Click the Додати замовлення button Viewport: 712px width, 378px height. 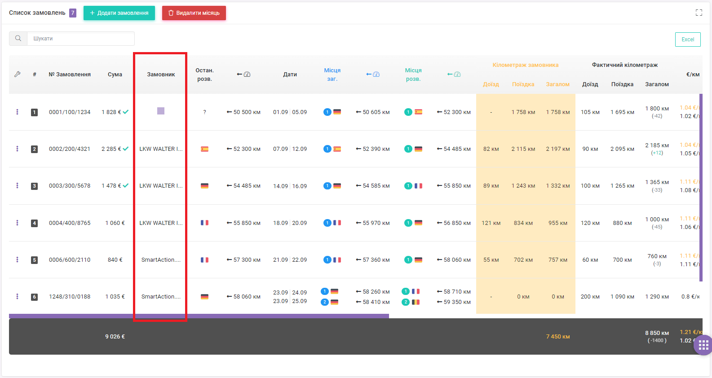[119, 13]
